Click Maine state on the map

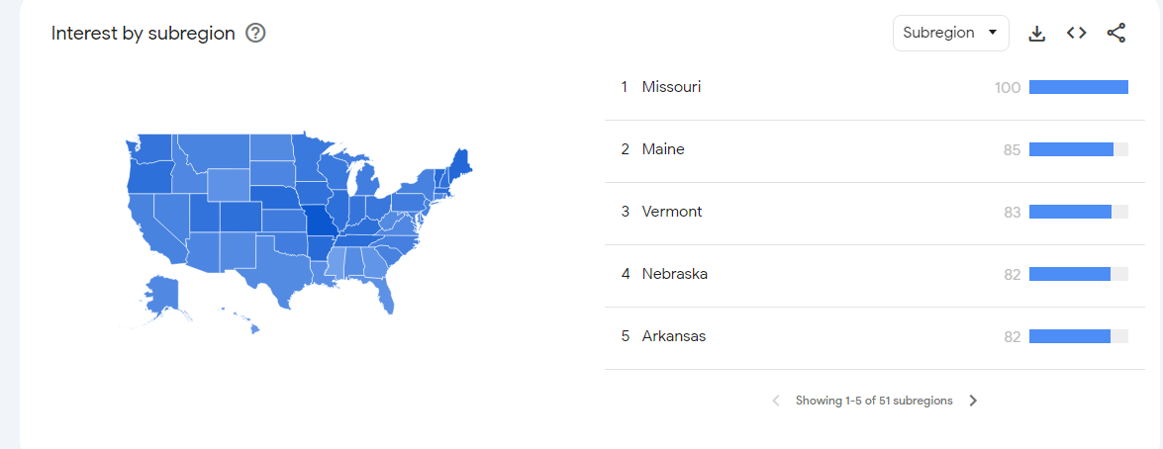pos(461,163)
